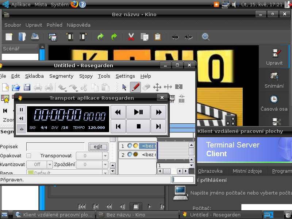Toggle the triangle extras button in Transport window

pos(21,128)
